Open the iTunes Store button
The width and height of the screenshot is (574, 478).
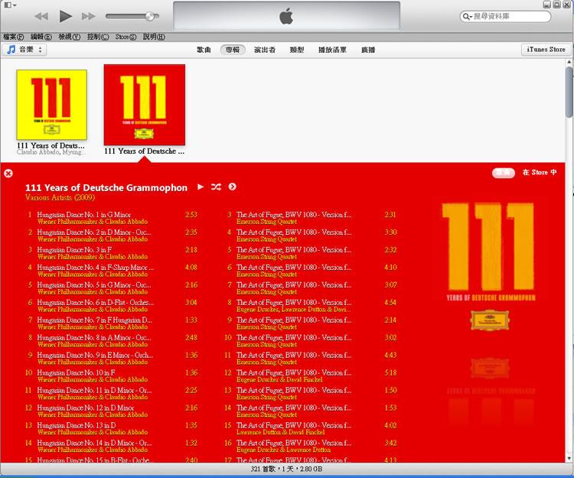click(x=546, y=50)
